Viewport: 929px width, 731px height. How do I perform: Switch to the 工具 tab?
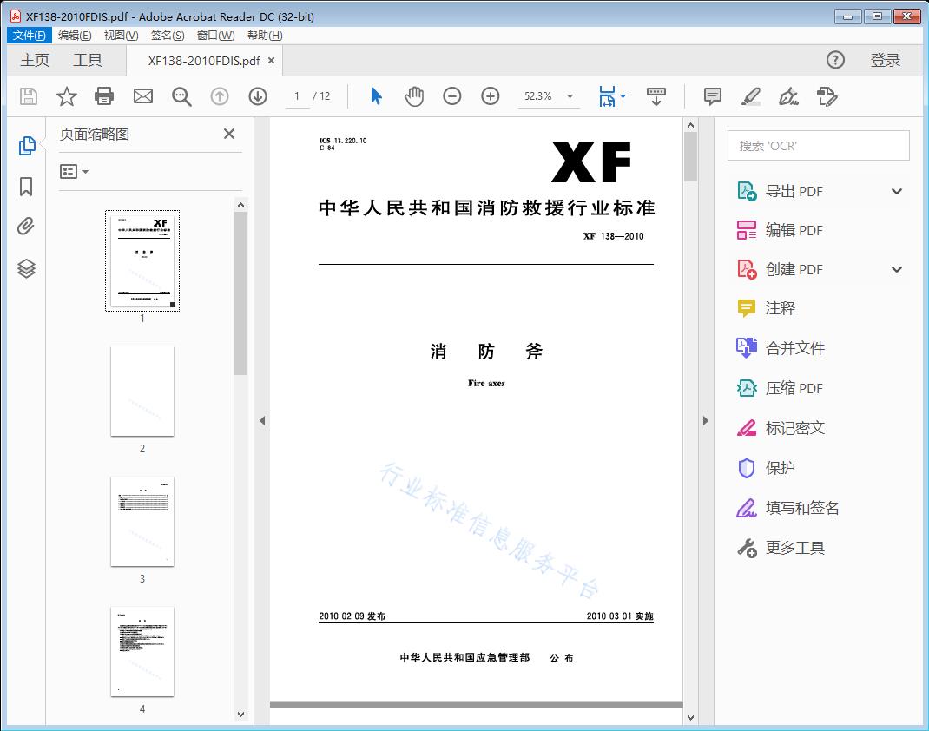(x=88, y=60)
